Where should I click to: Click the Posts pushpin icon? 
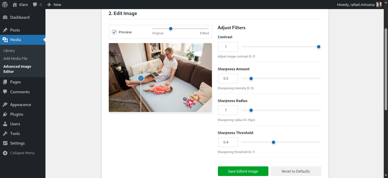point(5,30)
